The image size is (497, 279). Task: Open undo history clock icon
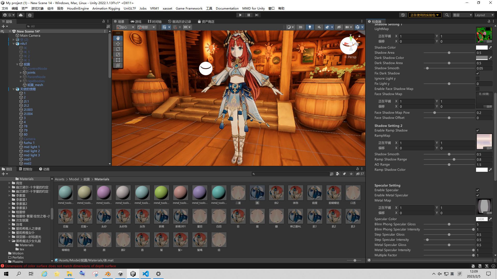click(x=403, y=15)
